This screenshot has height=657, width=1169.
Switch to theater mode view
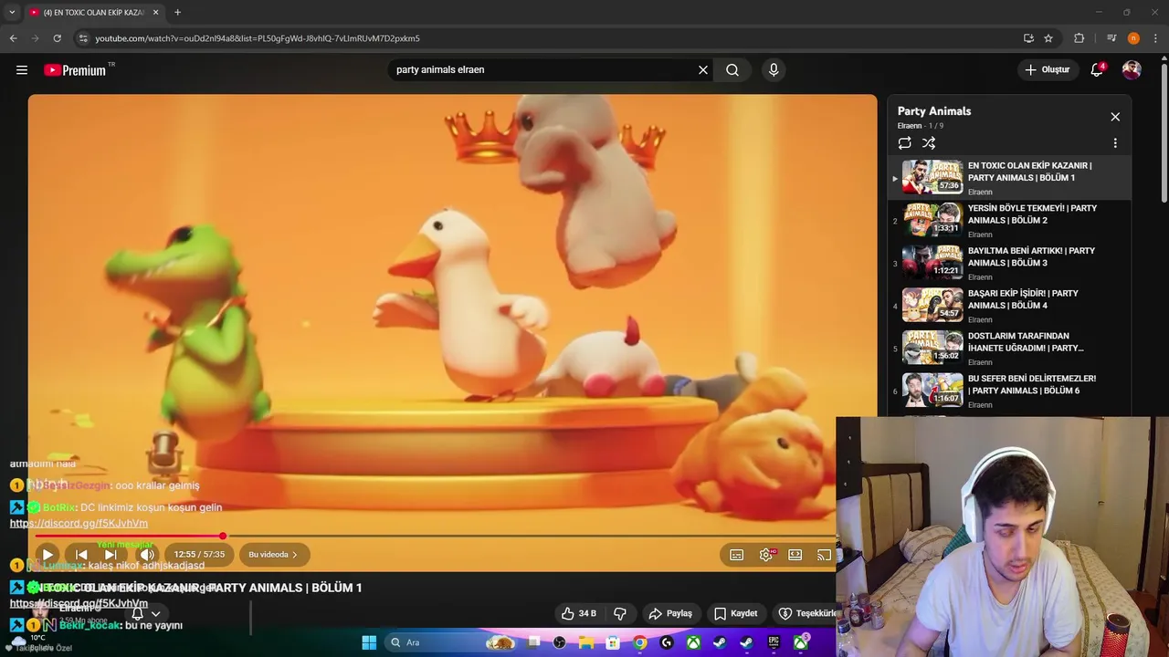click(x=795, y=555)
